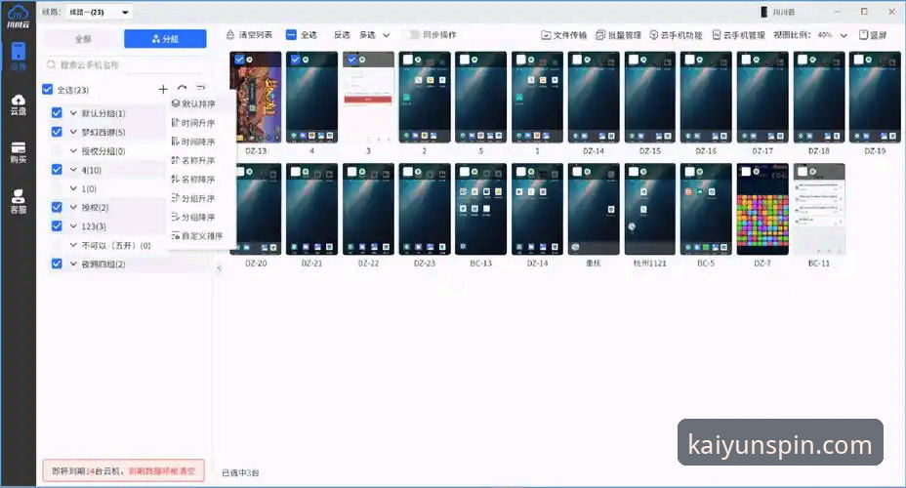This screenshot has height=488, width=906.
Task: Click the sort icon in the group header
Action: point(200,89)
